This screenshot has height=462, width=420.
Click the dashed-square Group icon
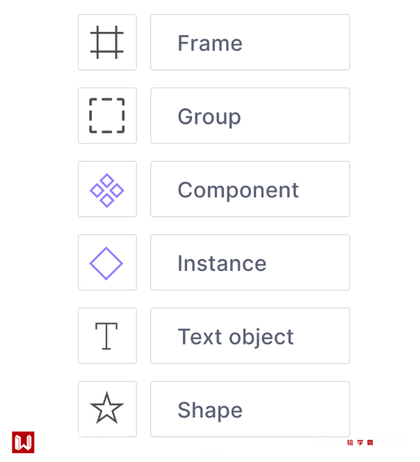click(x=107, y=115)
